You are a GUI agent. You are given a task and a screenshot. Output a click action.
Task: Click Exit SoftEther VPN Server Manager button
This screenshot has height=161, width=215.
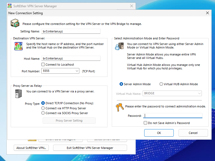click(90, 148)
